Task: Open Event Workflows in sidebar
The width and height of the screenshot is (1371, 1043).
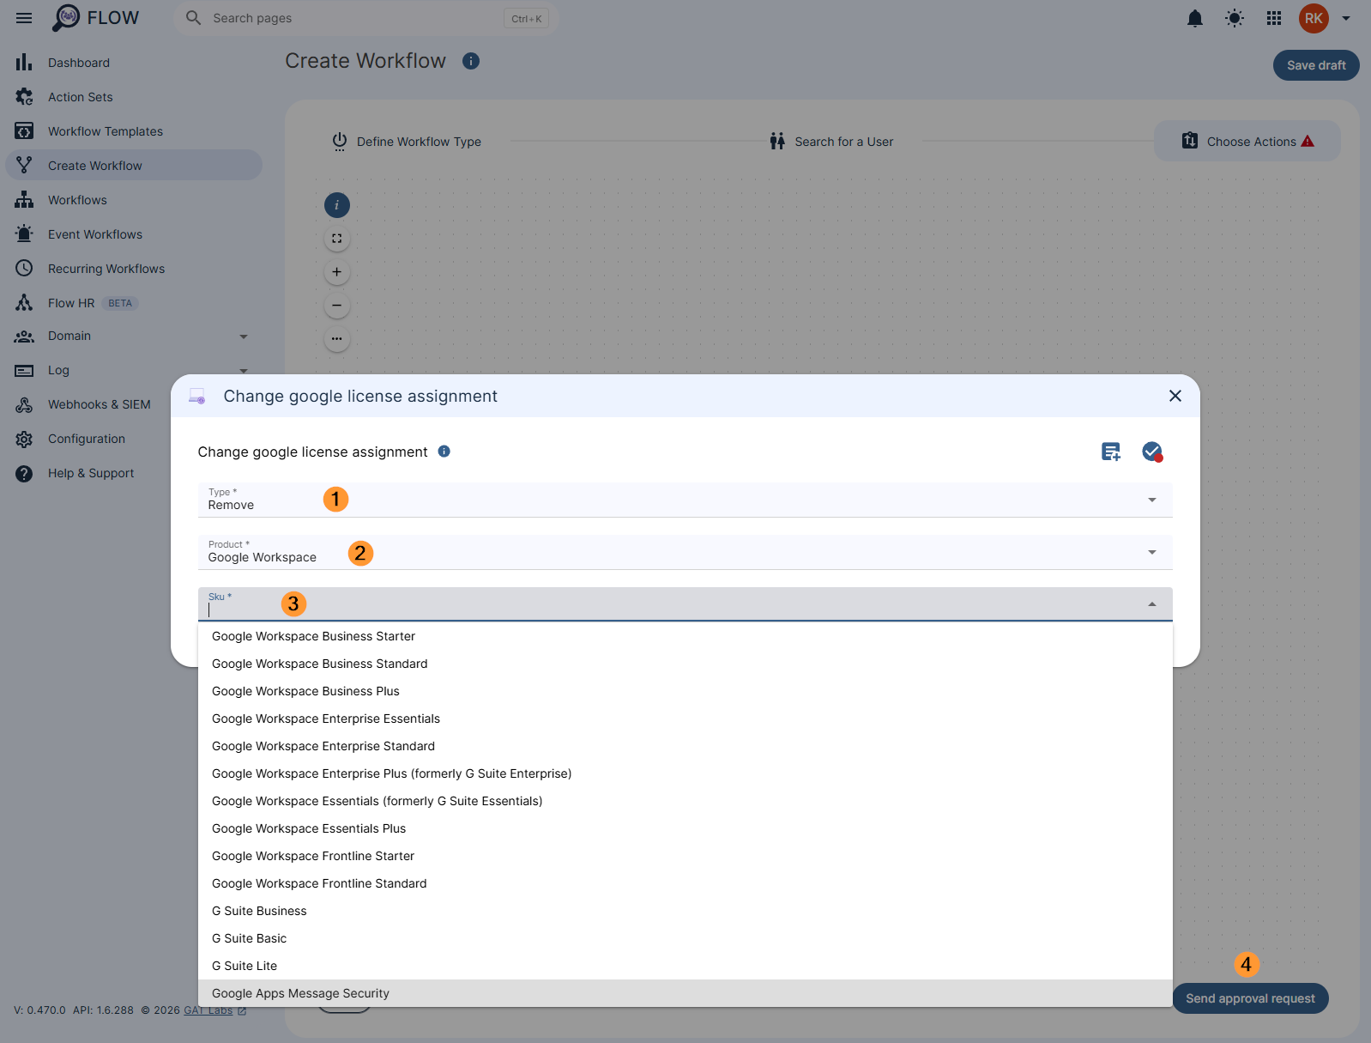Action: [x=134, y=234]
